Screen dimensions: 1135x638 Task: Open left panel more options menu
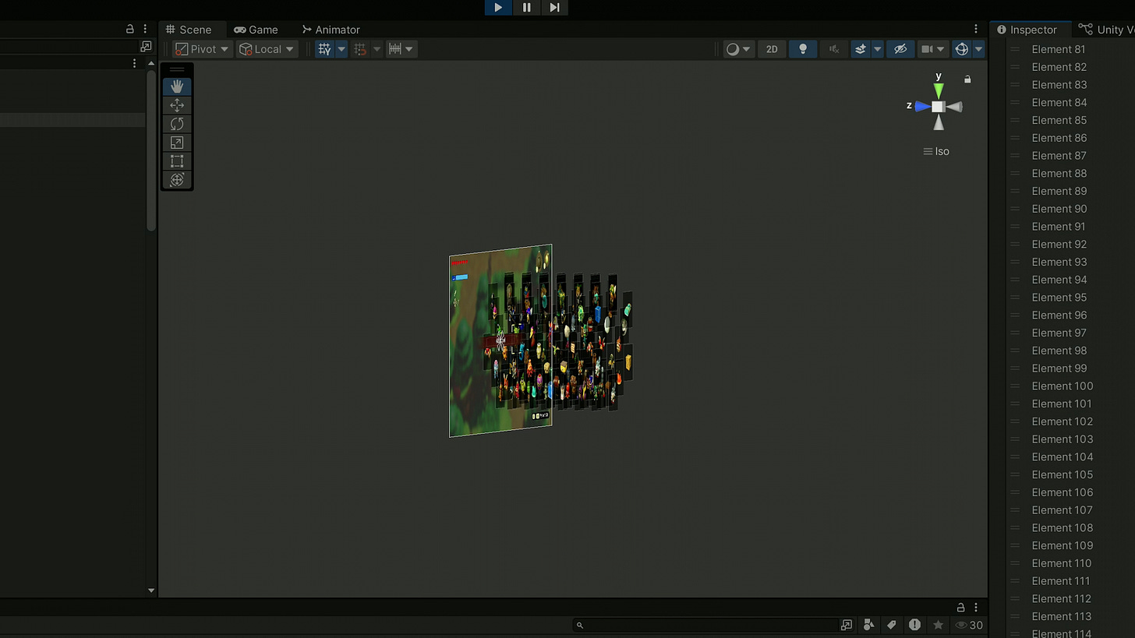coord(145,29)
